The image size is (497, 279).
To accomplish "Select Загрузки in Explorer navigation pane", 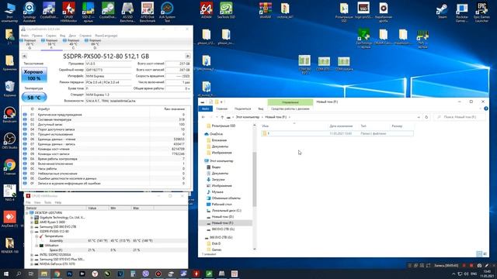I will pos(216,180).
